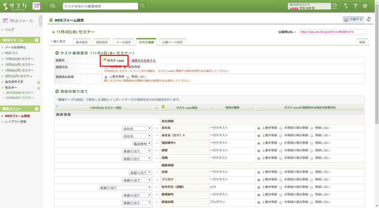Click the 連携先を変更する link
This screenshot has height=208, width=379.
(143, 60)
